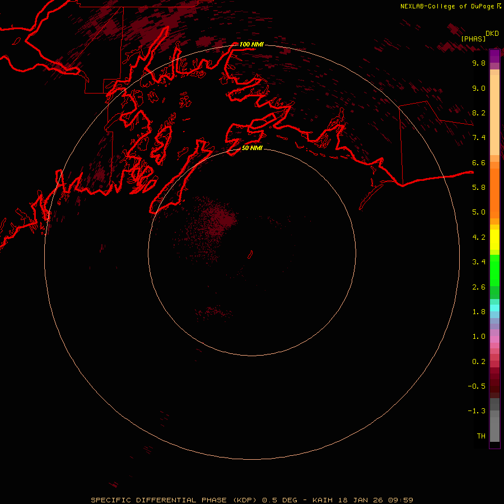The width and height of the screenshot is (504, 504).
Task: Click the 9.0 legend value
Action: coord(479,88)
